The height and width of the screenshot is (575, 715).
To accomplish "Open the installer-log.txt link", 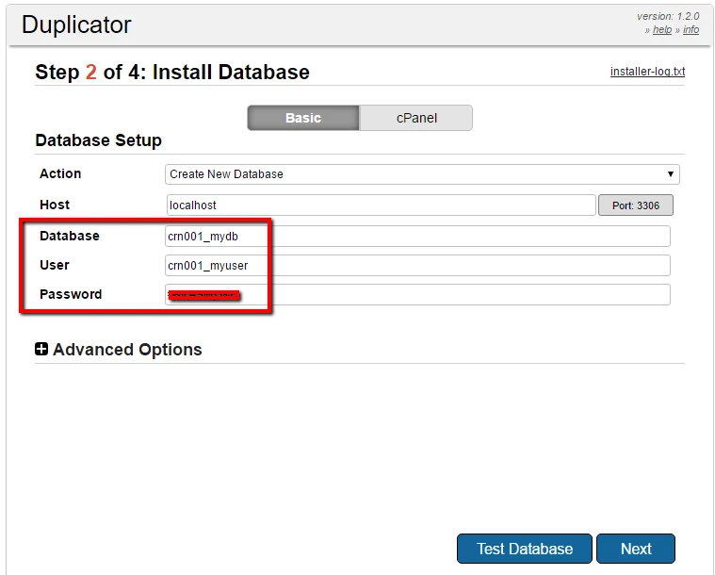I will 647,72.
